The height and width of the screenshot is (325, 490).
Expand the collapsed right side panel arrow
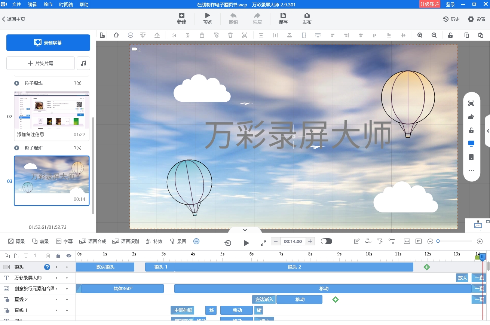click(x=488, y=131)
